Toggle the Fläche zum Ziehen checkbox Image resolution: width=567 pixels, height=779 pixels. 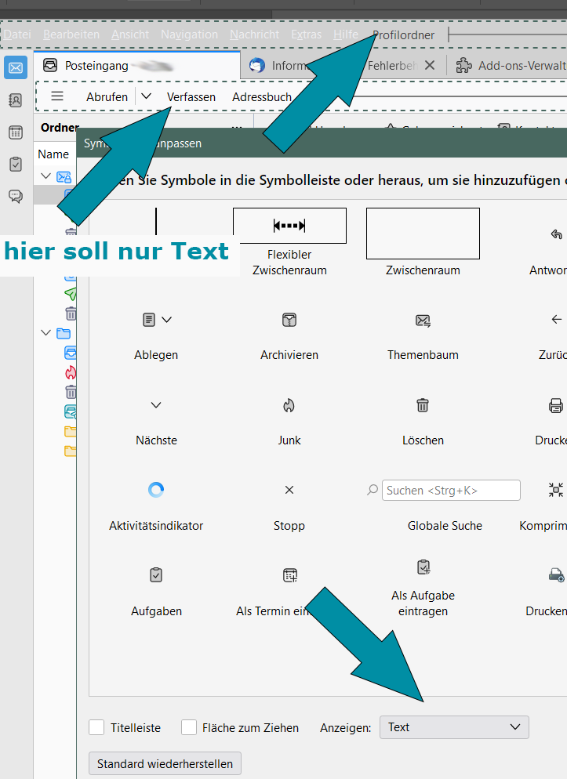tap(189, 727)
